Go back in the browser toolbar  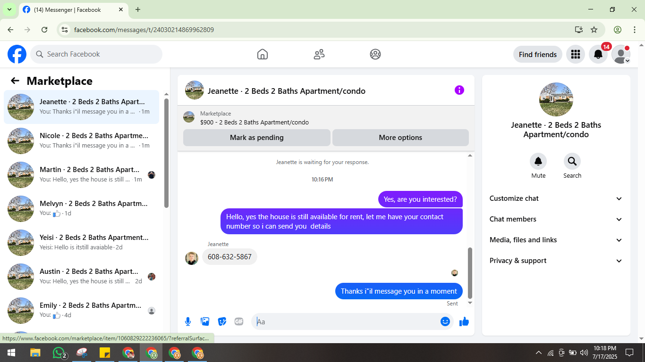pos(10,30)
